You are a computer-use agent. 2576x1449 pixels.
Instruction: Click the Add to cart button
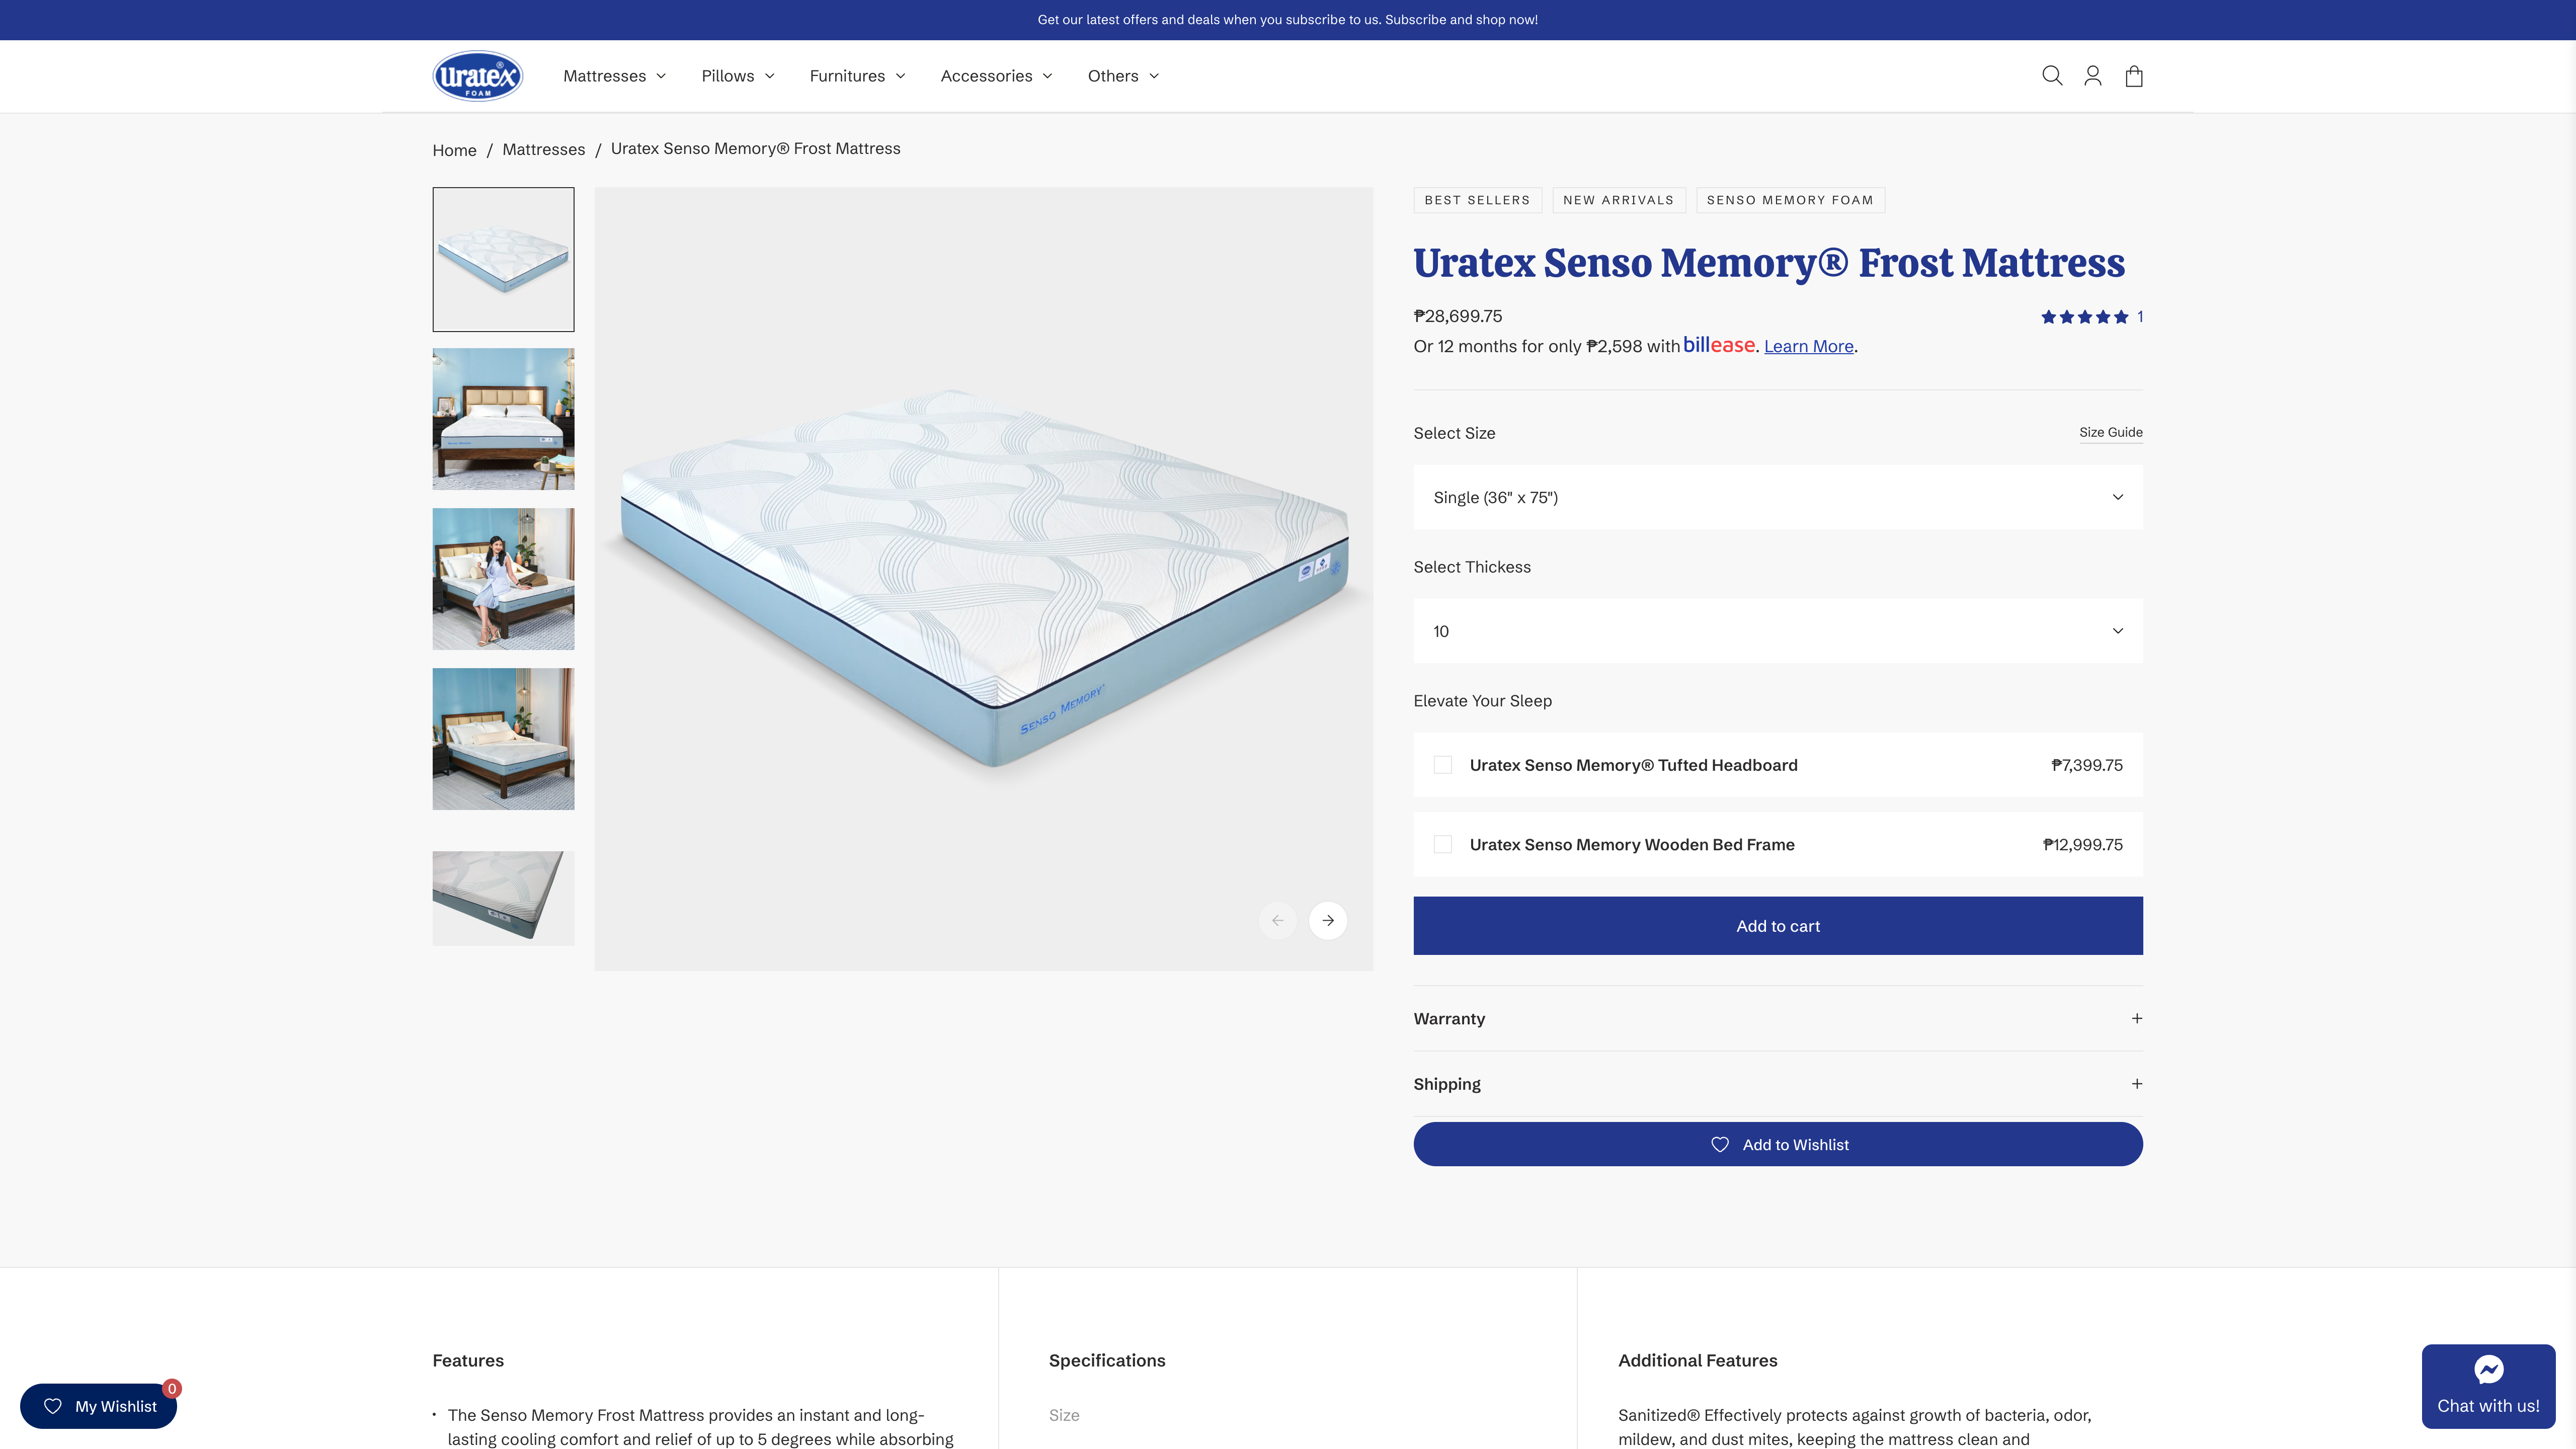click(x=1777, y=926)
